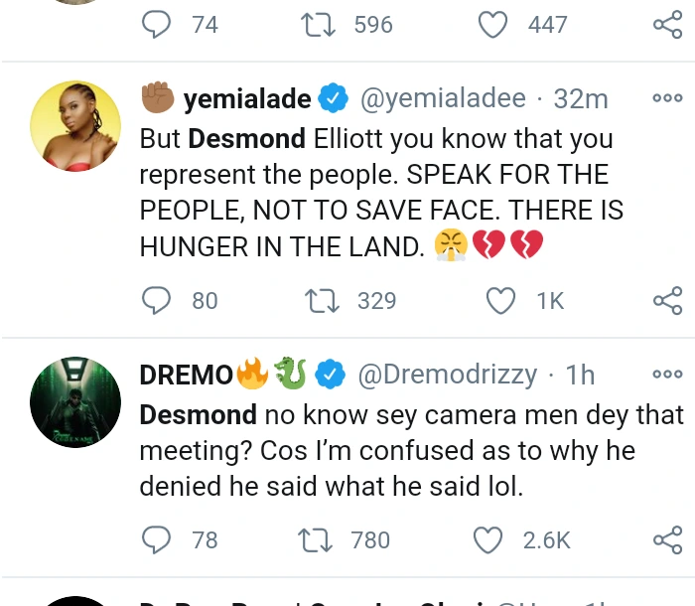Visit the @yemialadee handle

442,99
